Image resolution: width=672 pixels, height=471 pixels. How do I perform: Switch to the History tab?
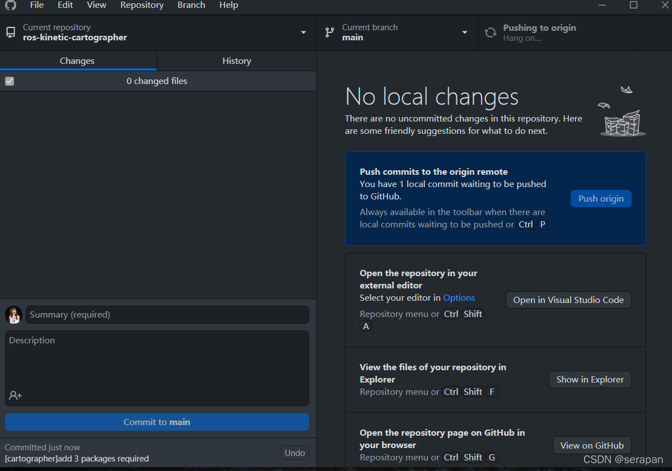pos(237,60)
